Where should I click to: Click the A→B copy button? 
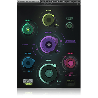(63, 1)
